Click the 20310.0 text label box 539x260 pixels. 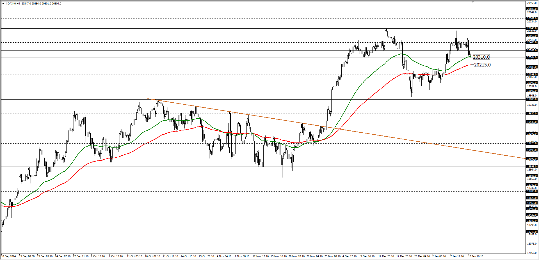pyautogui.click(x=481, y=57)
